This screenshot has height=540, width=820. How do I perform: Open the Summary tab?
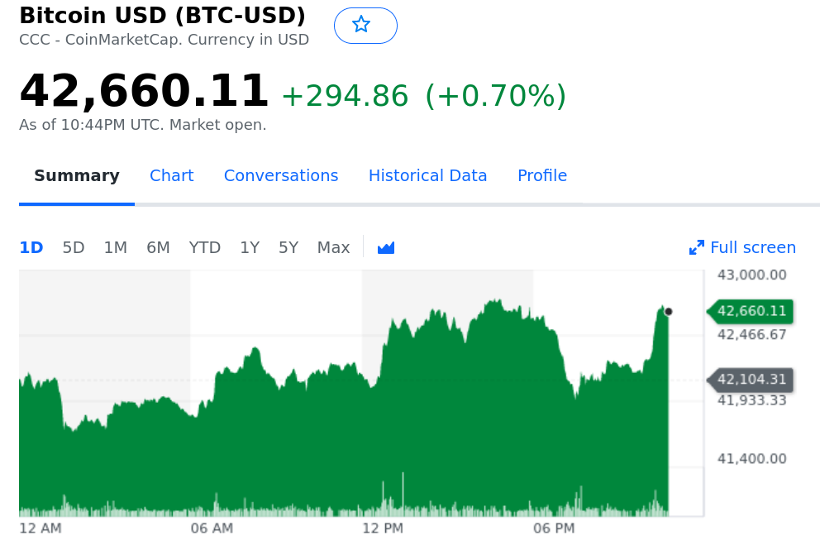77,175
